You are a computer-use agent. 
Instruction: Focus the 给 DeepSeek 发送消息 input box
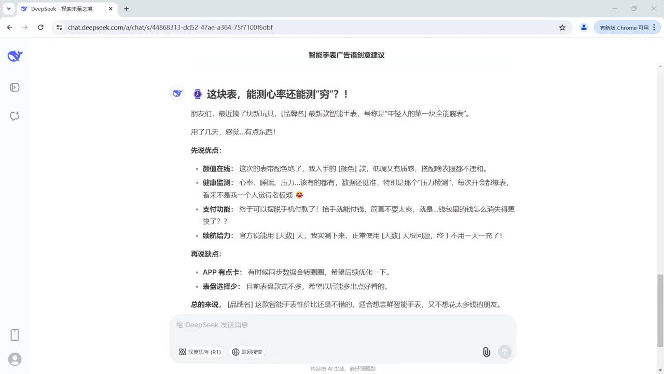[343, 325]
